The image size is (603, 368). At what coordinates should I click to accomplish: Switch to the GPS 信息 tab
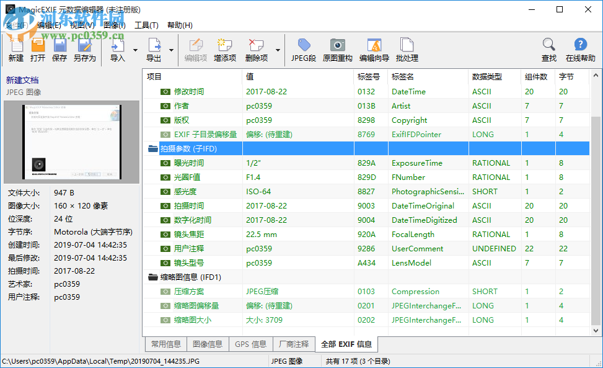pos(250,344)
